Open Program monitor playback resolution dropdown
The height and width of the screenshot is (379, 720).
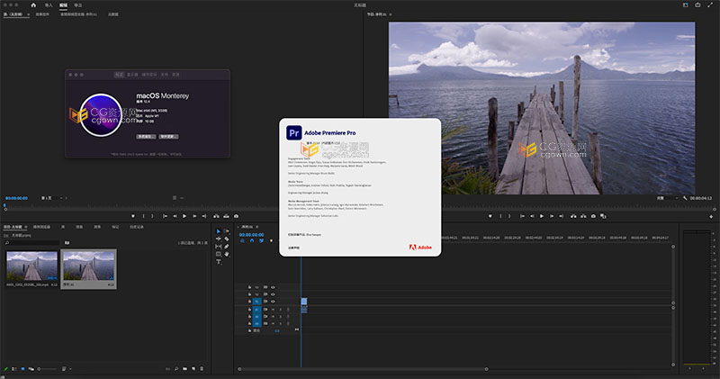668,198
